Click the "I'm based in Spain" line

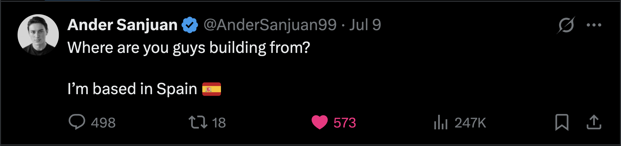coord(132,89)
